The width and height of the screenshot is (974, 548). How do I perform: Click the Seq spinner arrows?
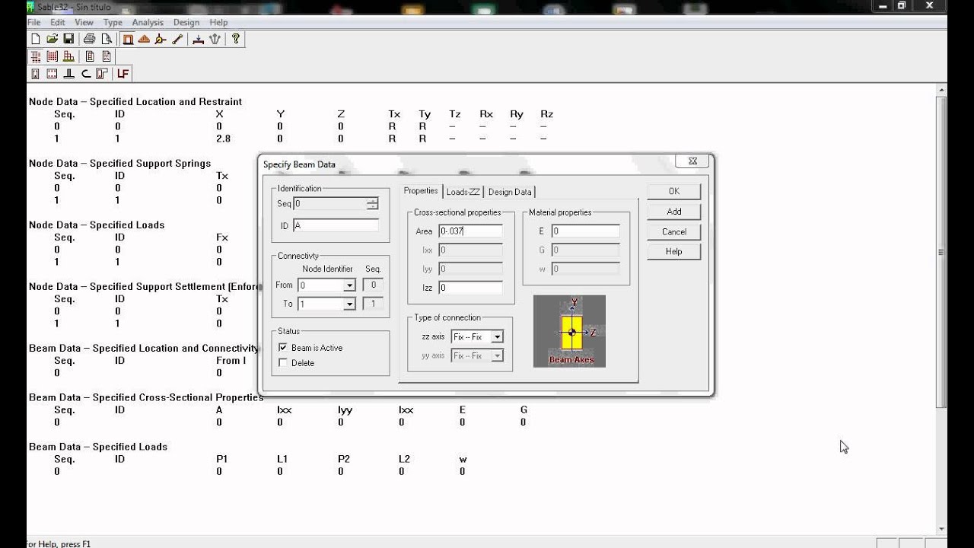click(x=372, y=203)
